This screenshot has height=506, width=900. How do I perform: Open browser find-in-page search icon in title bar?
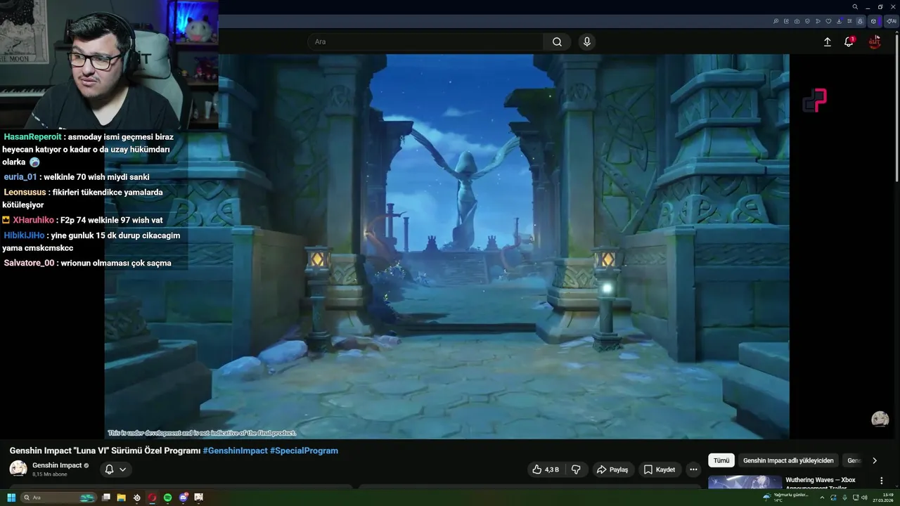point(855,6)
